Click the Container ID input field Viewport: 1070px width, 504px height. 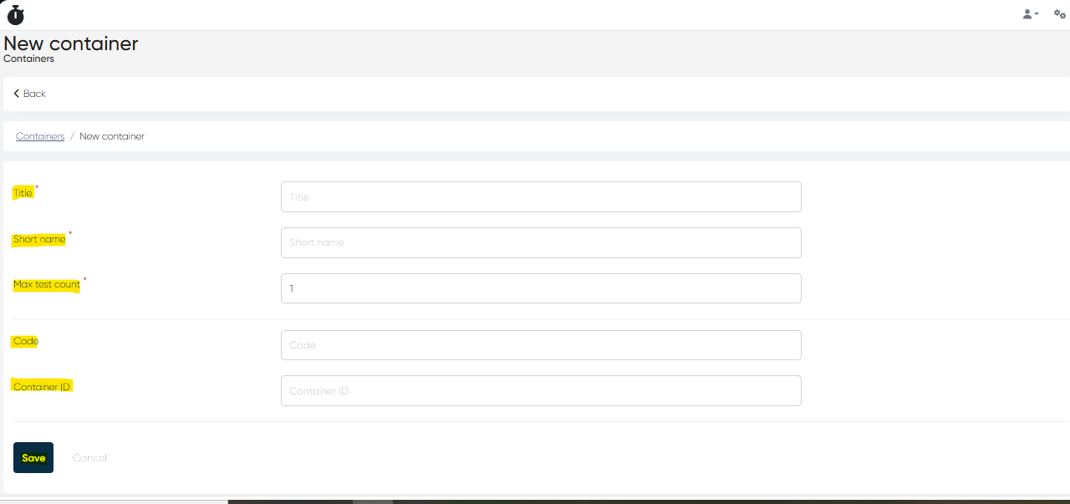pos(541,391)
